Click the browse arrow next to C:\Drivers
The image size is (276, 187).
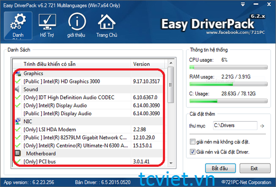262,126
